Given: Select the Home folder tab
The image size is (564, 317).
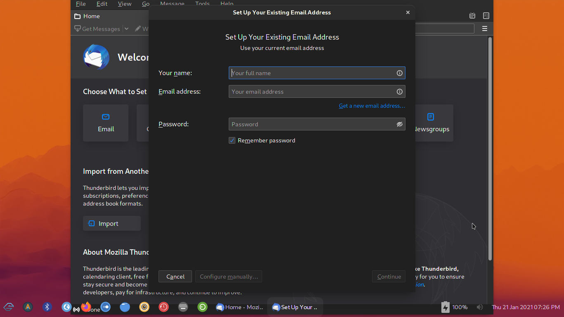Looking at the screenshot, I should pyautogui.click(x=87, y=16).
